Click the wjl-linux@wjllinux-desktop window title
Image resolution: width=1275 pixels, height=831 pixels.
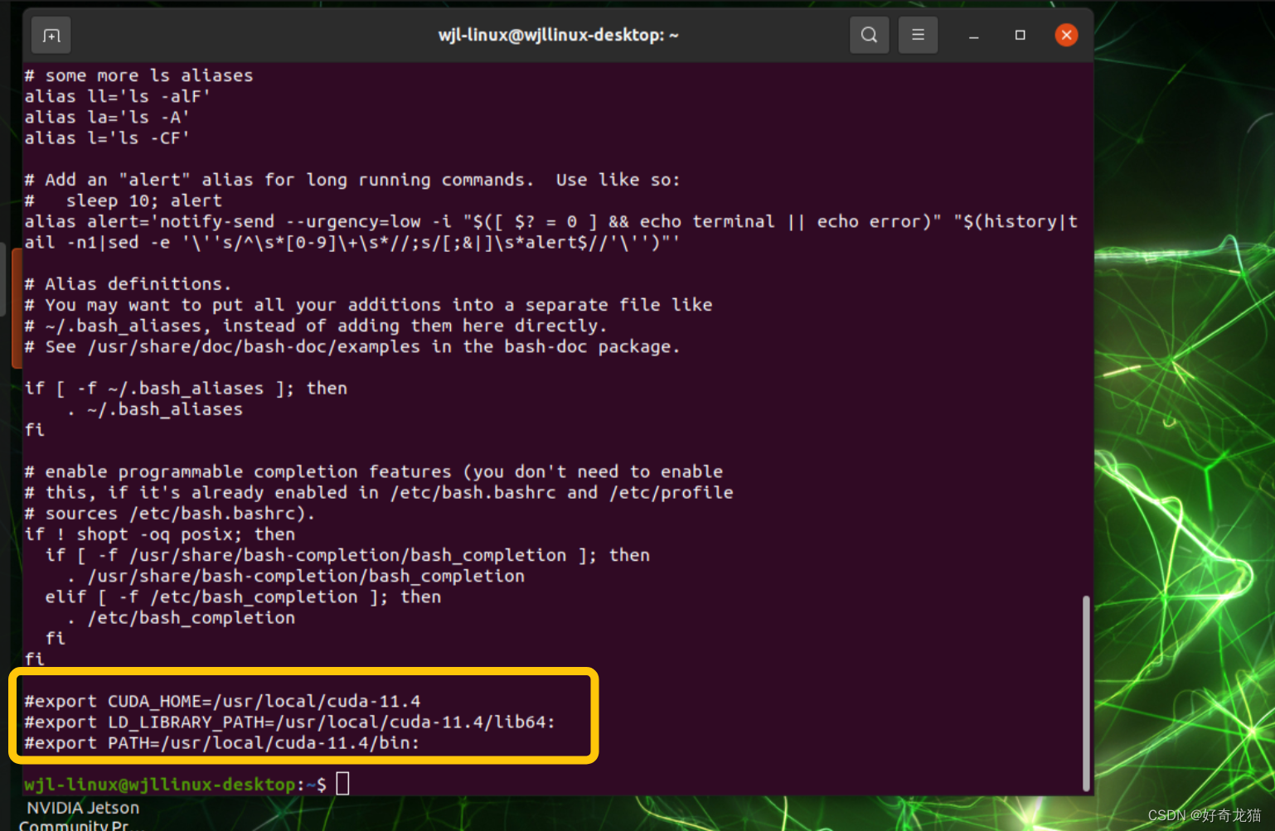tap(557, 35)
